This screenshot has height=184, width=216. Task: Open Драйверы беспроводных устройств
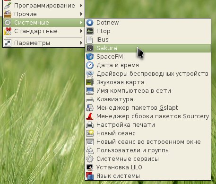pyautogui.click(x=148, y=74)
